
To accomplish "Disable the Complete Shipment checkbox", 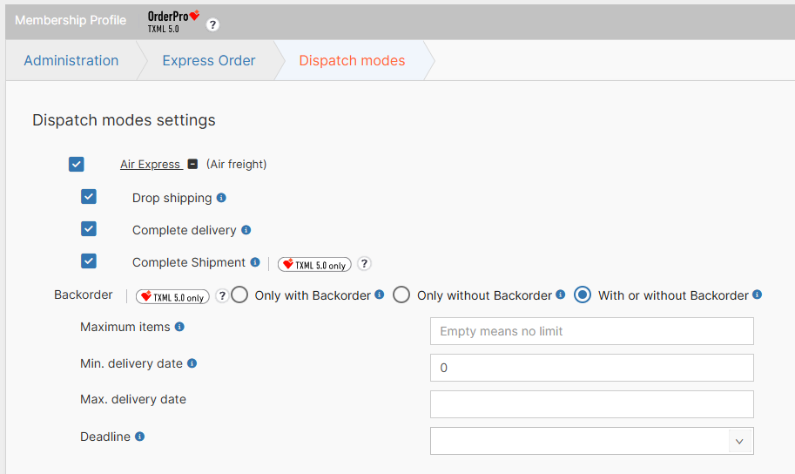I will point(89,261).
